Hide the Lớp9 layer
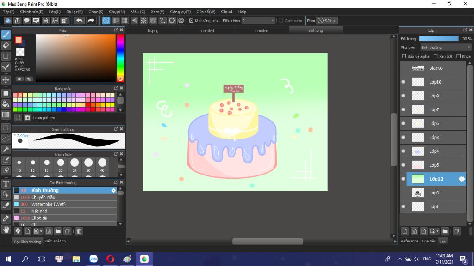The height and width of the screenshot is (266, 474). point(403,96)
